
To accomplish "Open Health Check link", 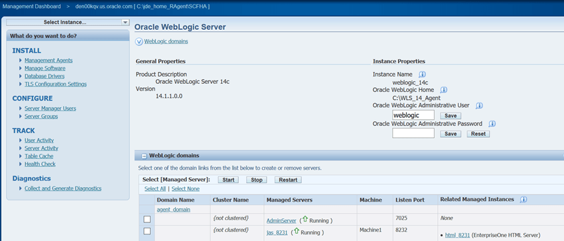I will click(40, 164).
